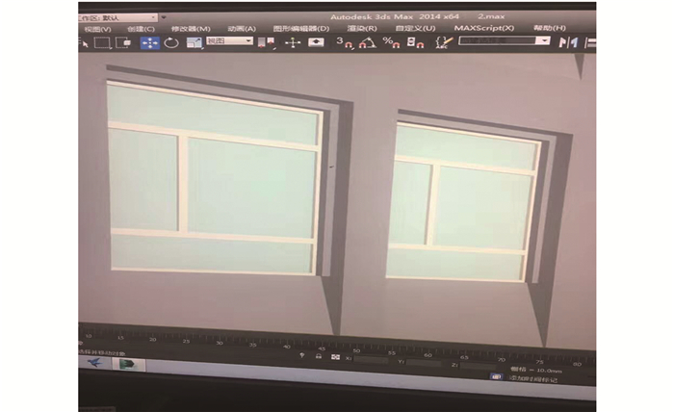This screenshot has width=674, height=412.
Task: Click the Keyboard Shortcut Override icon
Action: pyautogui.click(x=318, y=42)
